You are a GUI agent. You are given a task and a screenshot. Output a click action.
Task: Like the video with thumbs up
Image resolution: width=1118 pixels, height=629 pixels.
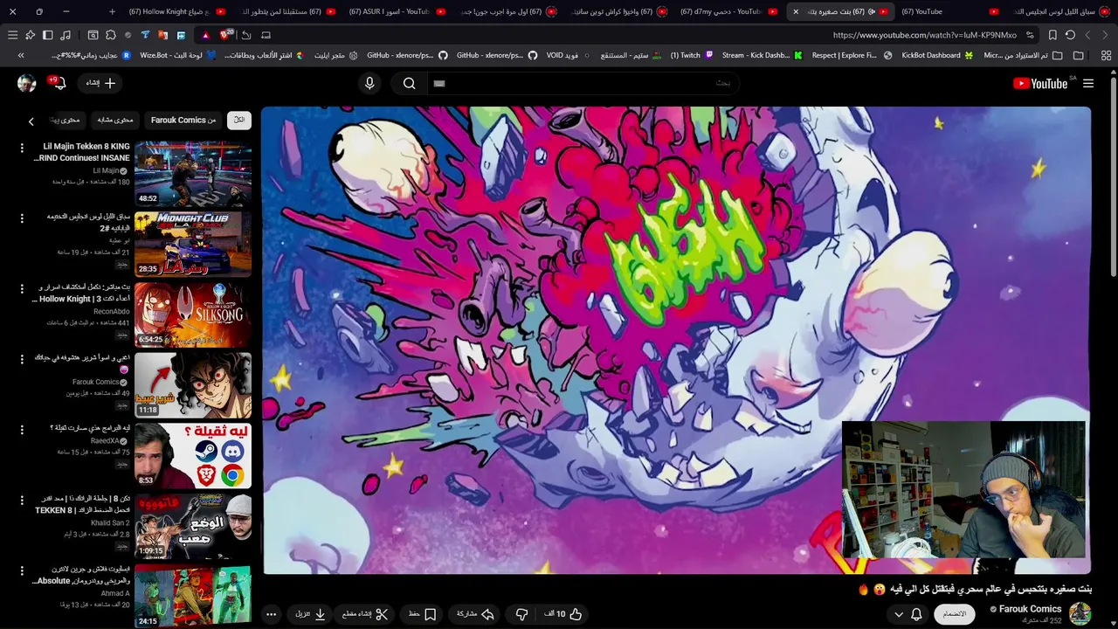[564, 614]
